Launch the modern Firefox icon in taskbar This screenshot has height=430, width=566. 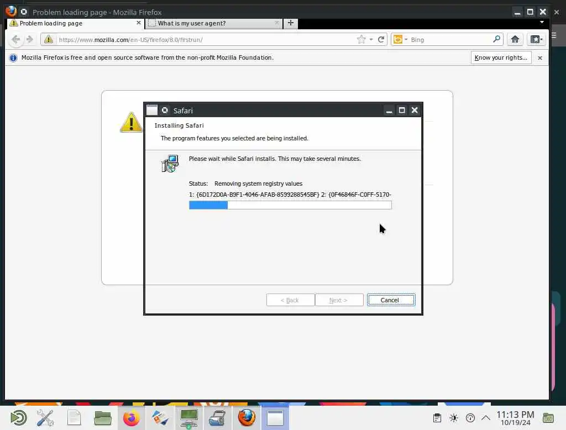(x=131, y=418)
